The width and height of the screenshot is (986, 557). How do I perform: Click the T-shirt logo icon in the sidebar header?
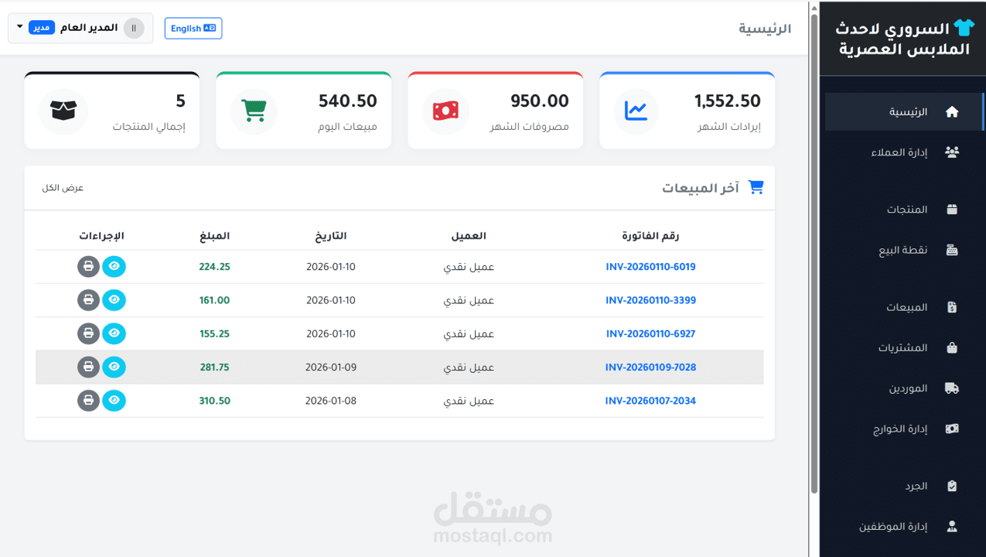pyautogui.click(x=964, y=29)
